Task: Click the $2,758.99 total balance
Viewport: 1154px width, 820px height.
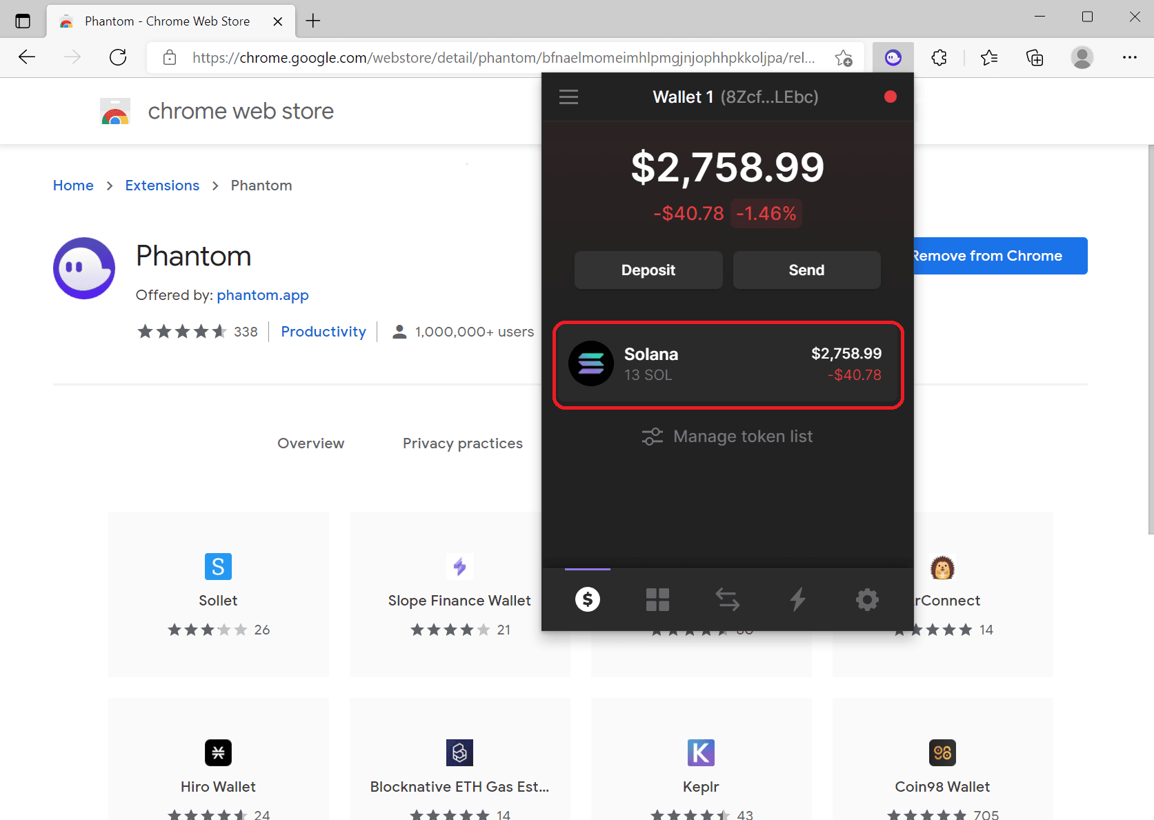Action: (x=728, y=167)
